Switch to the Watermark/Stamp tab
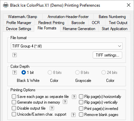134x121 pixels. [23, 17]
